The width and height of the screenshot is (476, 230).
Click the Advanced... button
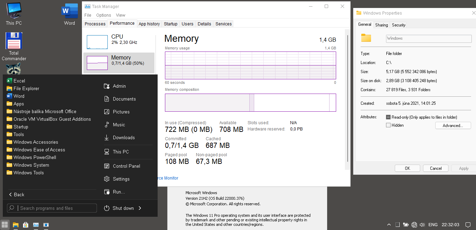coord(453,126)
